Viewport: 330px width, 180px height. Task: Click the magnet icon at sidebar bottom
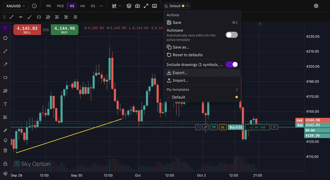tap(5, 174)
